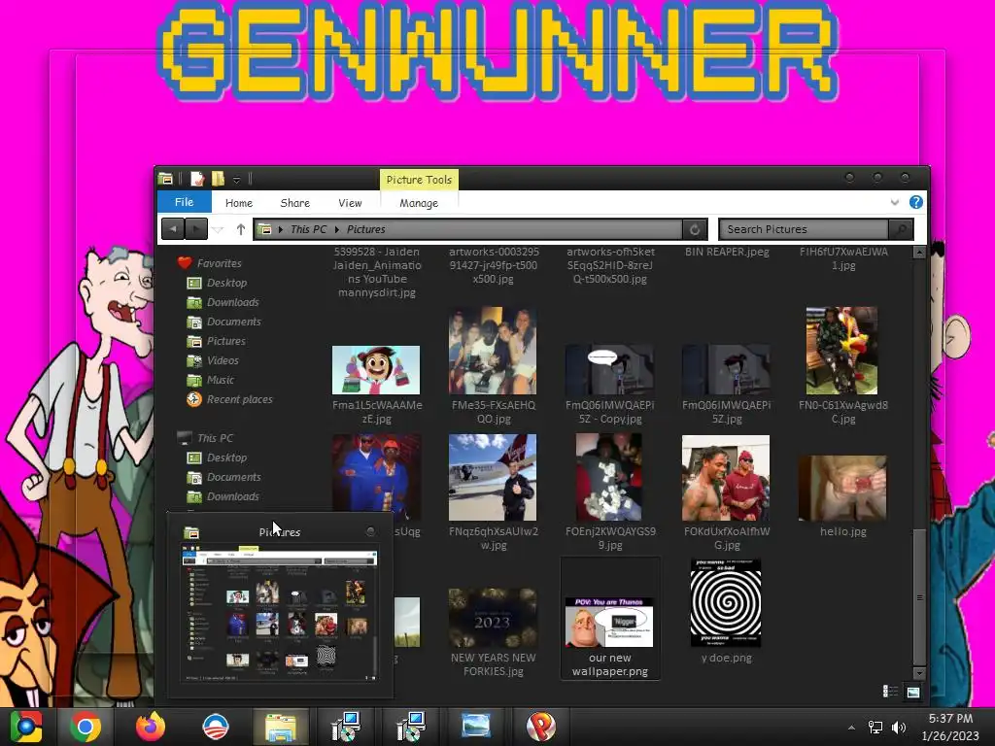Select FmQ06IMWQAEPi5Z.jpg thumbnail
Screen dimensions: 995x746
tap(726, 370)
